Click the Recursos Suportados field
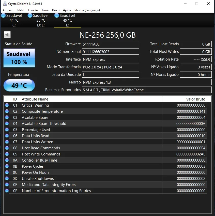This screenshot has height=216, width=215. pos(147,90)
